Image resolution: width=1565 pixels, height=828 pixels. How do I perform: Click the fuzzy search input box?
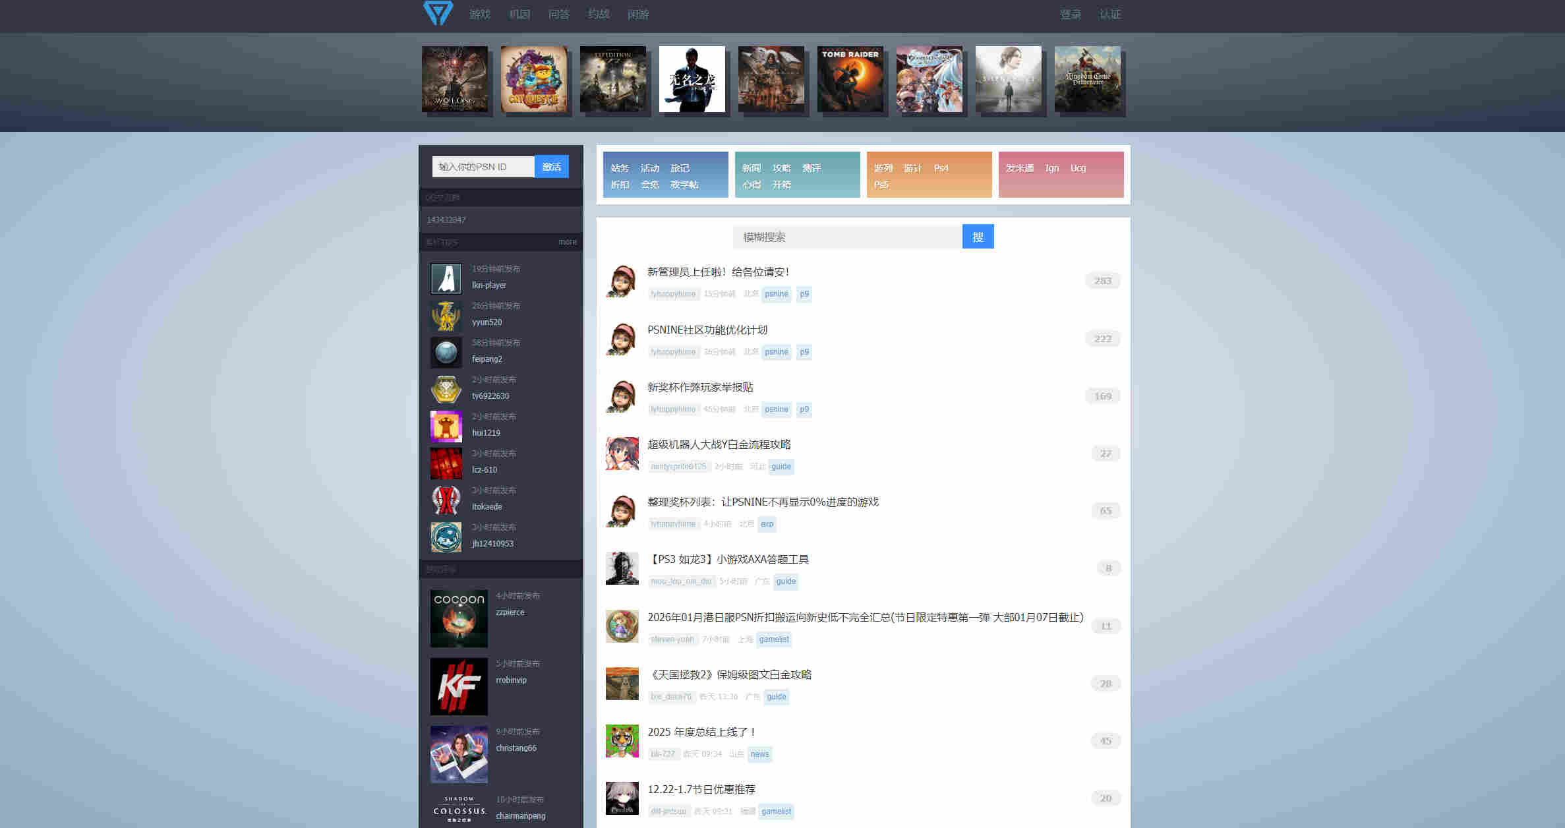(x=847, y=237)
